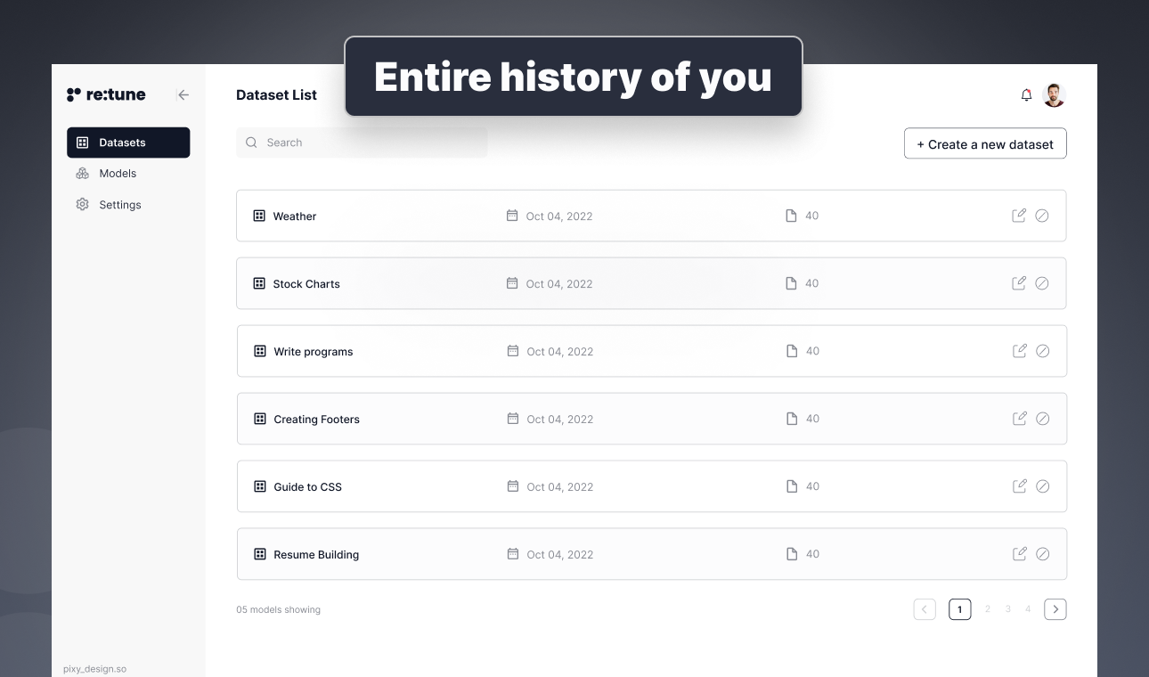
Task: Click the re:tune logo
Action: point(106,94)
